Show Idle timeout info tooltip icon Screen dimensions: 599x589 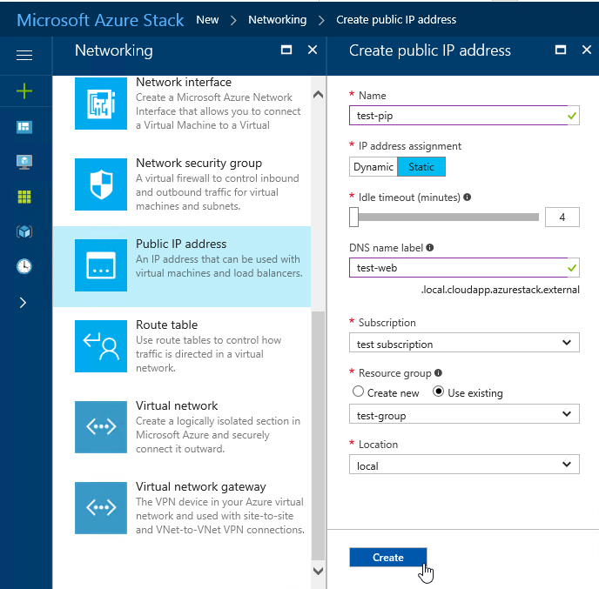467,197
